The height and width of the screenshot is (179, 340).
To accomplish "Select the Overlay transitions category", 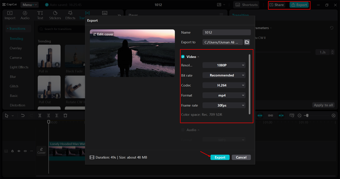I will point(16,48).
